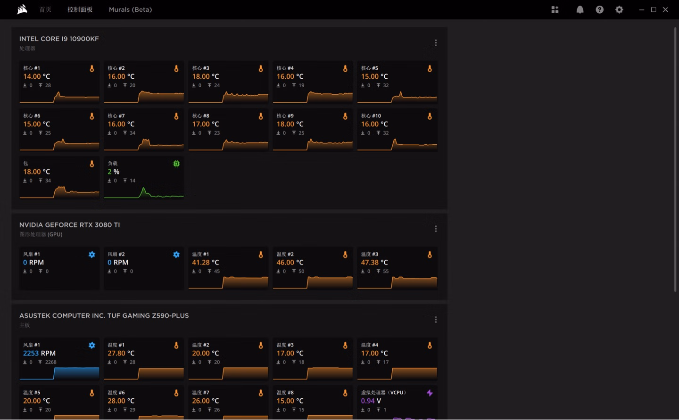This screenshot has height=420, width=679.
Task: Click the Corsair sails logo icon
Action: (22, 9)
